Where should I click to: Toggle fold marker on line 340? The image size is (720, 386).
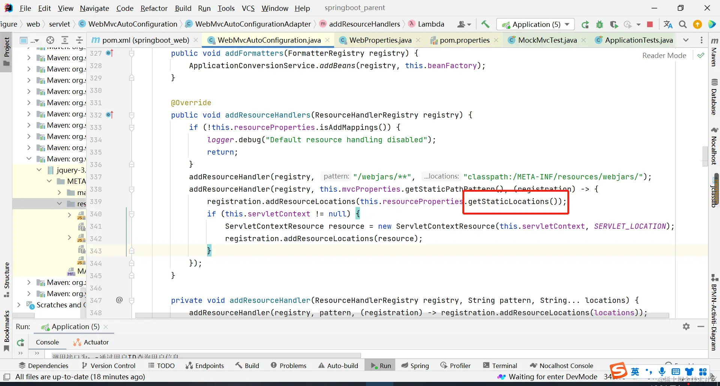click(132, 214)
